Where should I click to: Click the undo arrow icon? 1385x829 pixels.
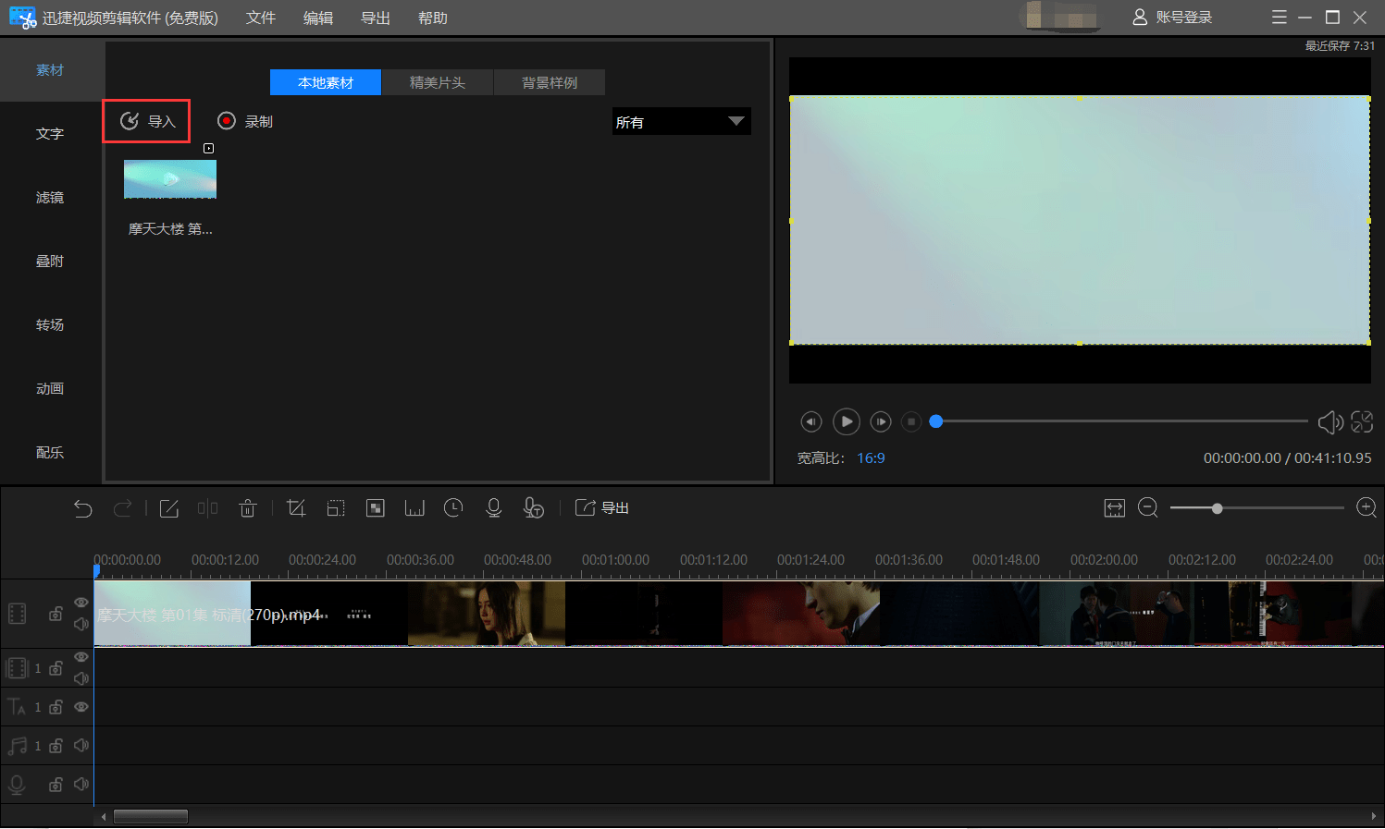tap(83, 508)
